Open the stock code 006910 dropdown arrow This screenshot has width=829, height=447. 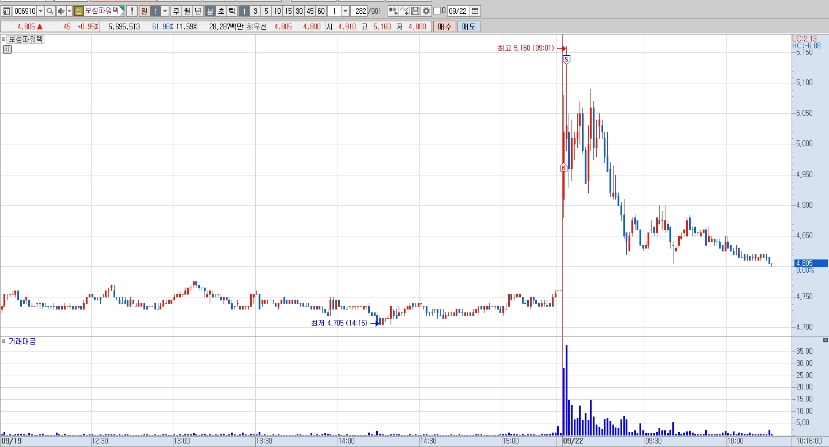[40, 11]
